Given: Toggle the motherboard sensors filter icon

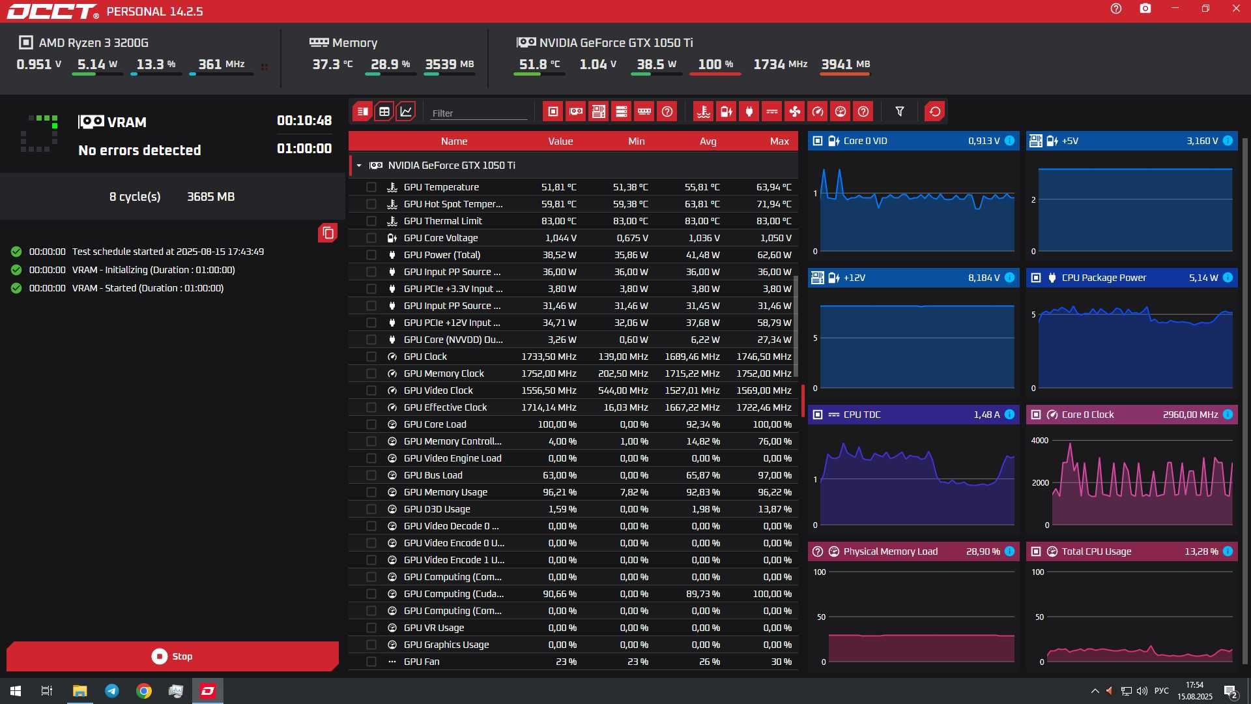Looking at the screenshot, I should pyautogui.click(x=599, y=111).
